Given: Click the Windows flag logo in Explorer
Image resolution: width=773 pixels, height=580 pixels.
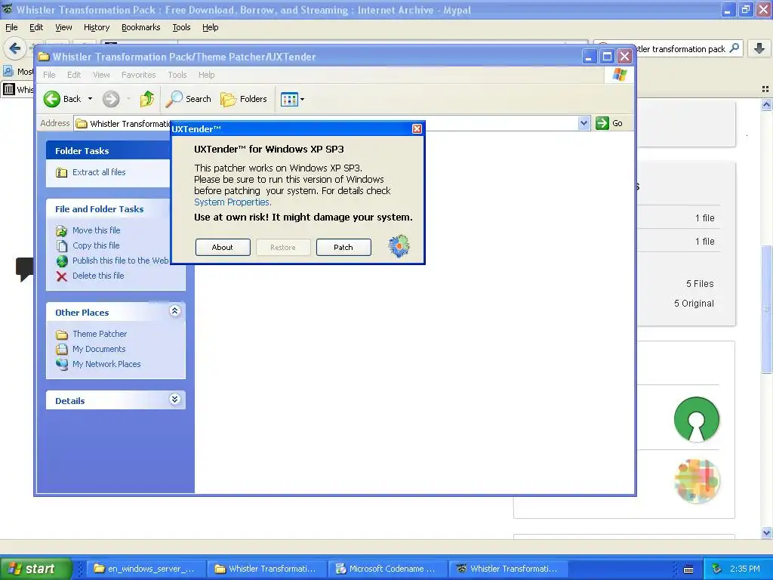Looking at the screenshot, I should coord(619,75).
